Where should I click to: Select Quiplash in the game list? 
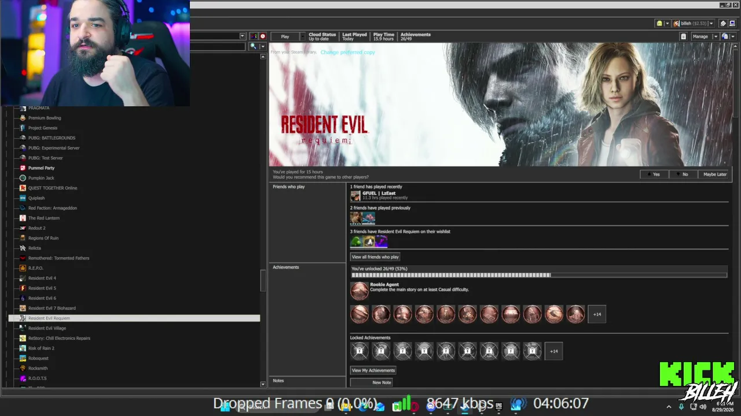(x=36, y=198)
